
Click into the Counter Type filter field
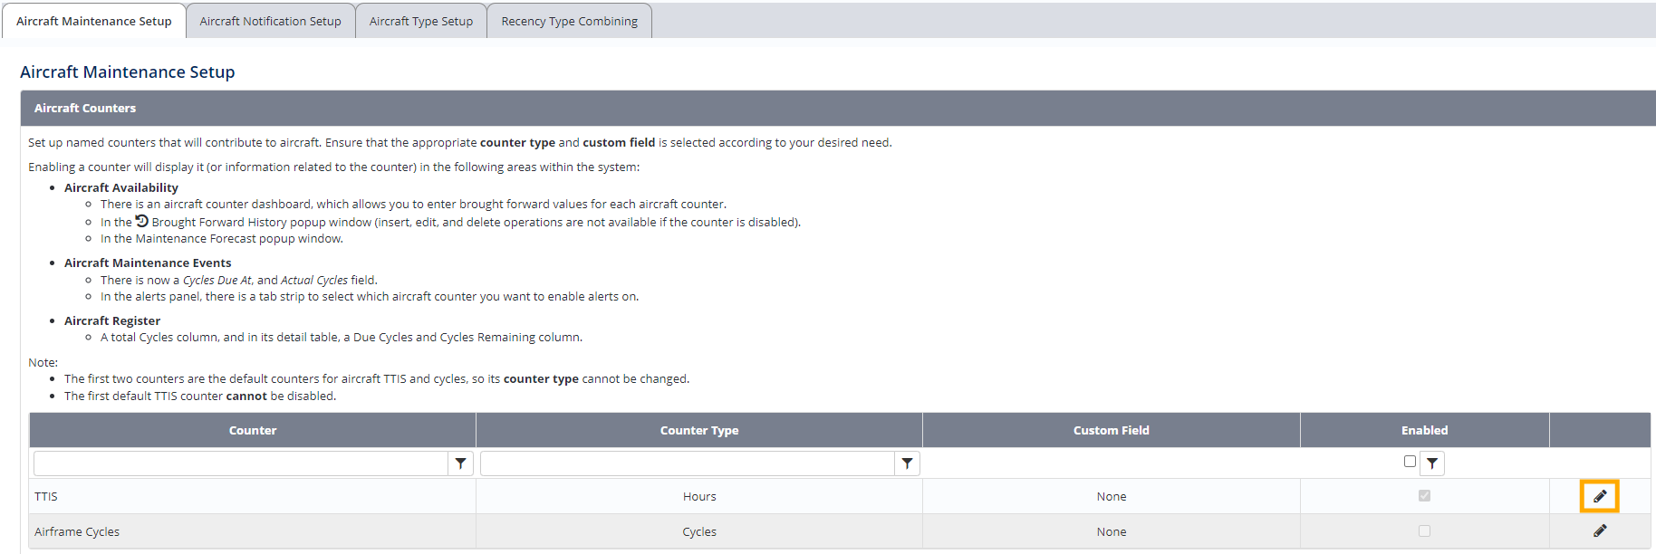(687, 463)
